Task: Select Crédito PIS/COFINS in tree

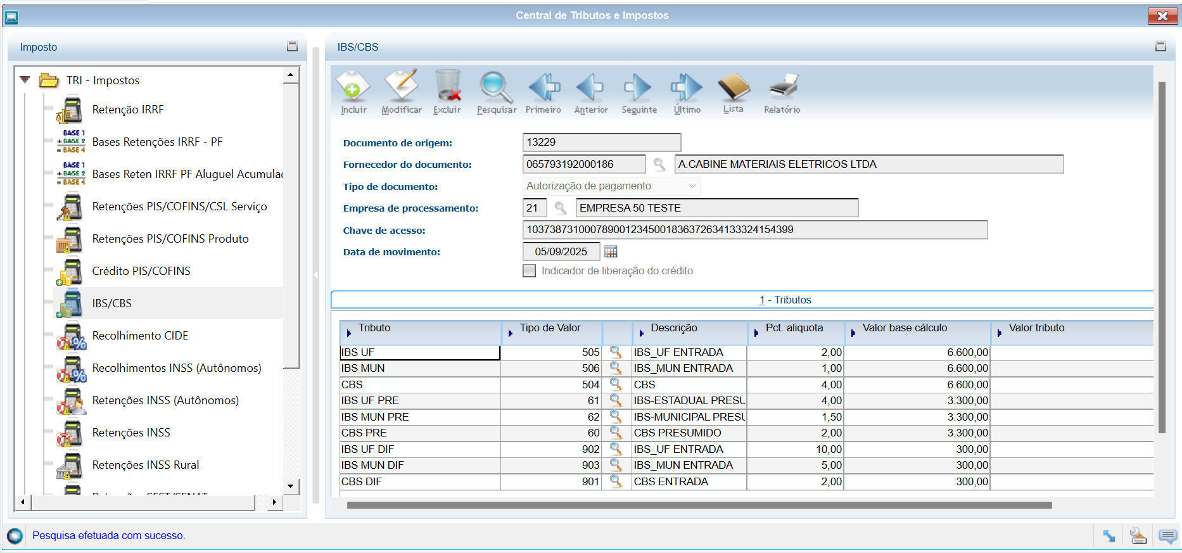Action: coord(141,271)
